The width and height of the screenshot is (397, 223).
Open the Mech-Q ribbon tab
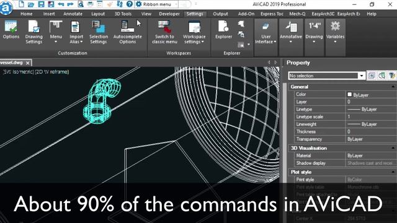coord(297,14)
